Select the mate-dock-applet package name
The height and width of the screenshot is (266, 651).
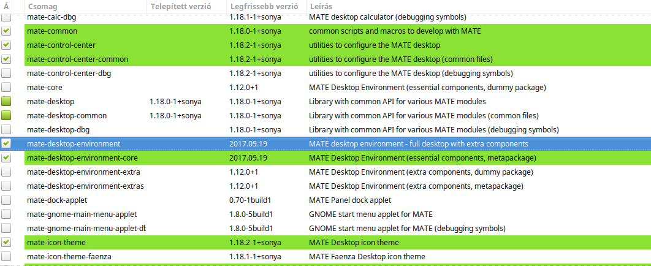coord(57,200)
